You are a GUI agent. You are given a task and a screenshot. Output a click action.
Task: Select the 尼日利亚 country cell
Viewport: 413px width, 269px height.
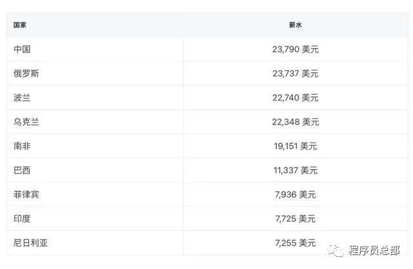(x=30, y=243)
